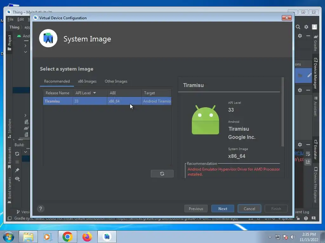Switch to the Other Images tab
Image resolution: width=325 pixels, height=243 pixels.
(x=116, y=81)
